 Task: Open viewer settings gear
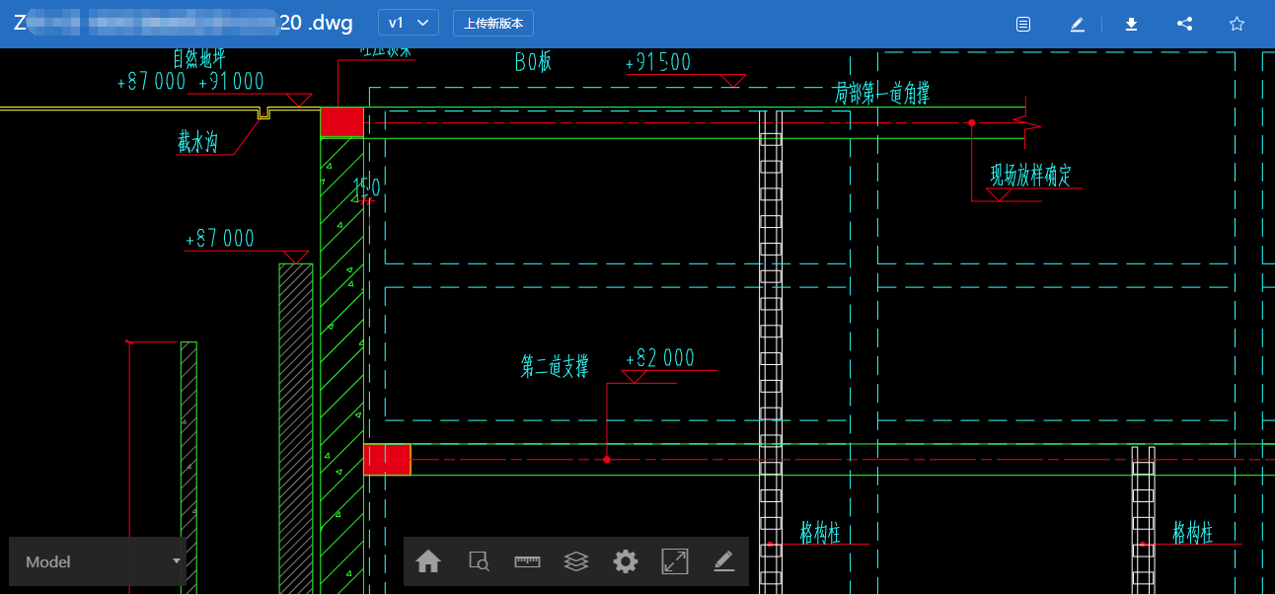pos(626,561)
